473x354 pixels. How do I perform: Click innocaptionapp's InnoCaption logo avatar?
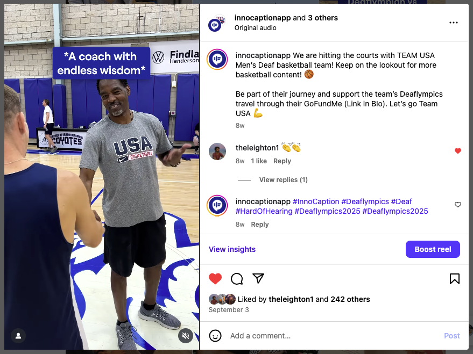(x=217, y=60)
